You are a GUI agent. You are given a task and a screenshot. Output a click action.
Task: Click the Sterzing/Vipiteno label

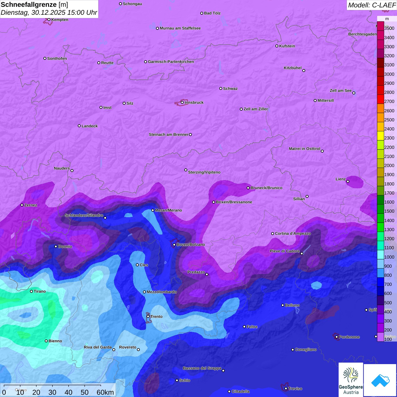click(x=204, y=172)
